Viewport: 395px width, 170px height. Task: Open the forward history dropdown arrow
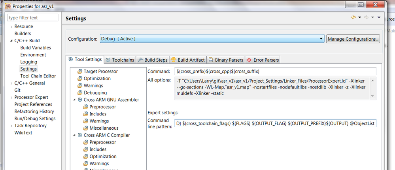click(372, 17)
